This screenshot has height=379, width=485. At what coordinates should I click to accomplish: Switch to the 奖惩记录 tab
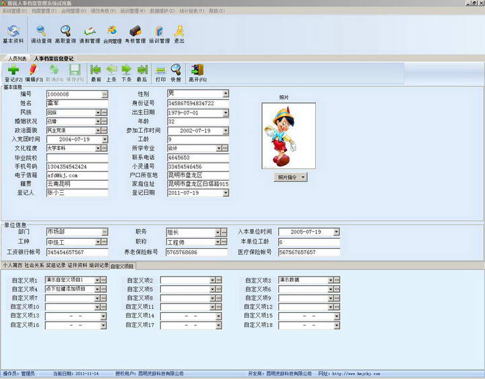pyautogui.click(x=56, y=265)
